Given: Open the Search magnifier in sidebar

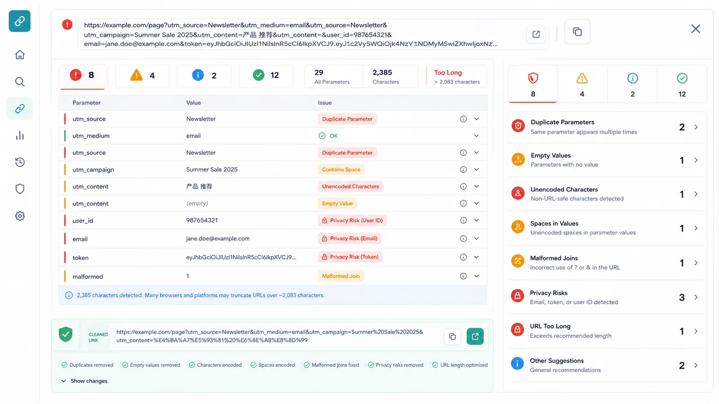Looking at the screenshot, I should [20, 82].
